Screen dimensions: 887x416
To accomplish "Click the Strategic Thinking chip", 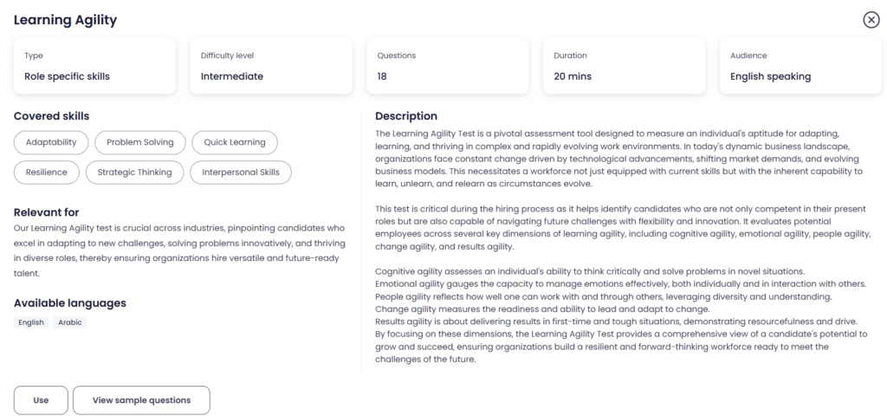I will coord(134,172).
